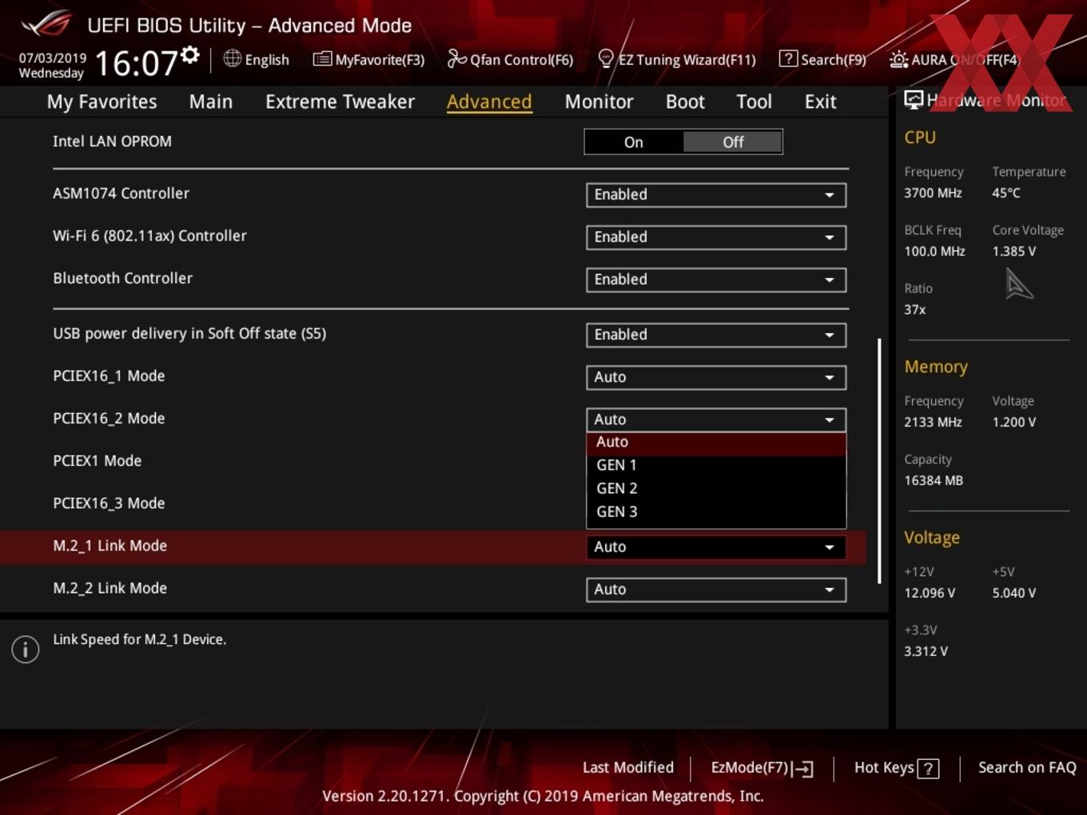Switch to the Boot tab
This screenshot has width=1087, height=815.
click(685, 101)
